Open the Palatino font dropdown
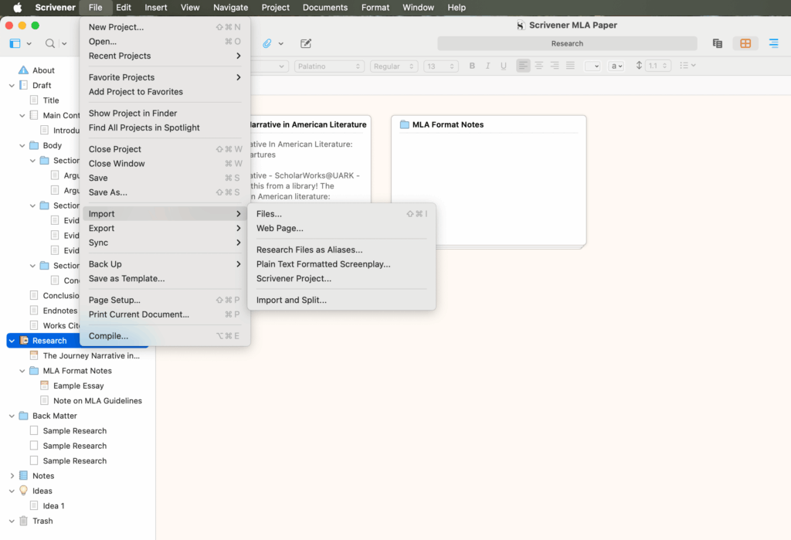 pos(328,66)
